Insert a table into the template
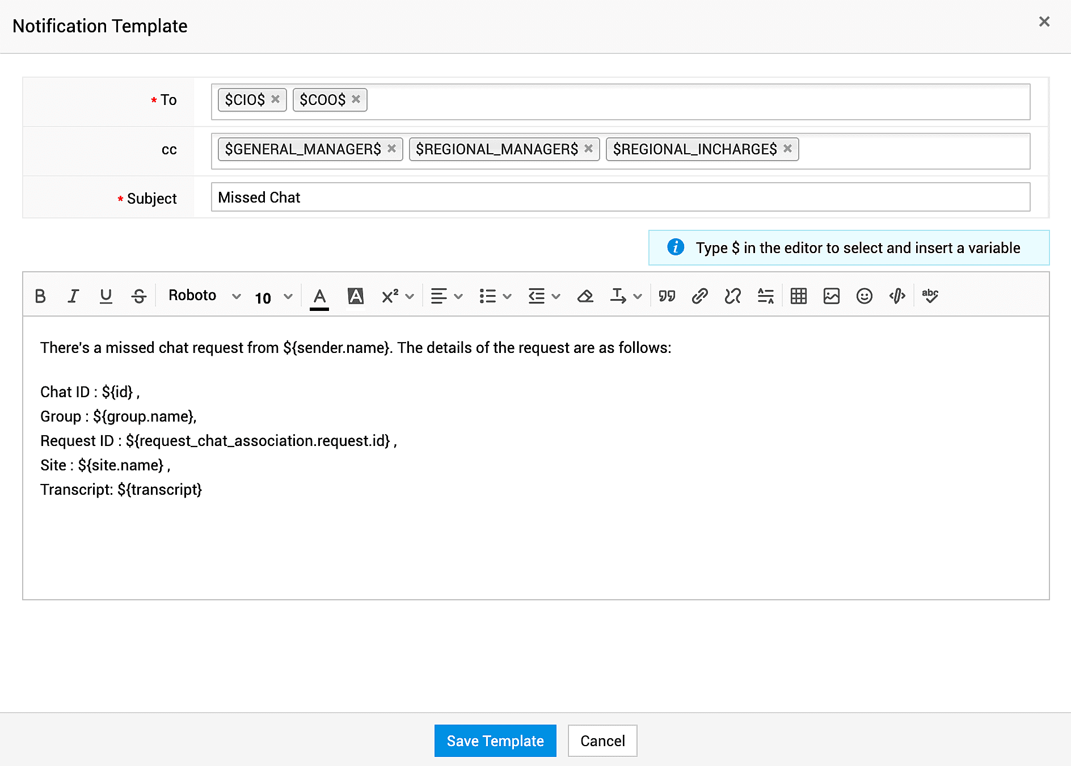The image size is (1071, 766). (x=798, y=296)
